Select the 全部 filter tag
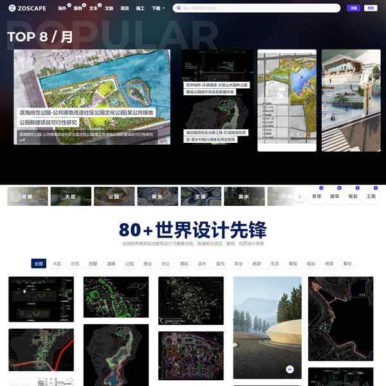This screenshot has height=386, width=386. tap(39, 264)
